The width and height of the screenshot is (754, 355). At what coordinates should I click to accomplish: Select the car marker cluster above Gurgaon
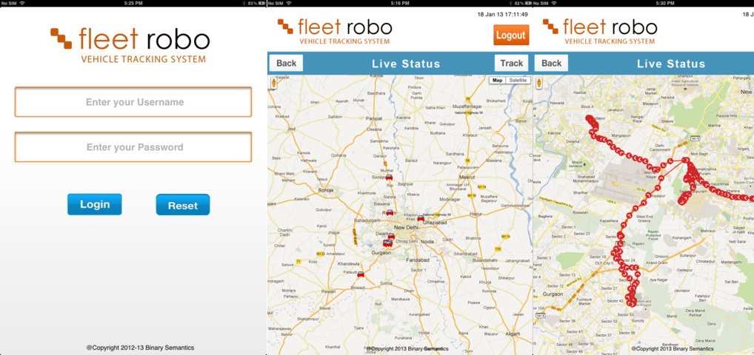387,243
